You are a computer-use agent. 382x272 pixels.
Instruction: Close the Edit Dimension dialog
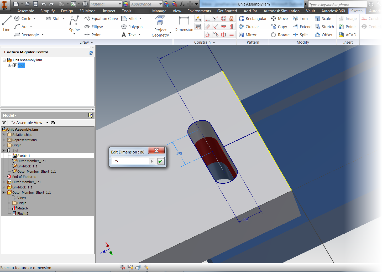[x=156, y=151]
